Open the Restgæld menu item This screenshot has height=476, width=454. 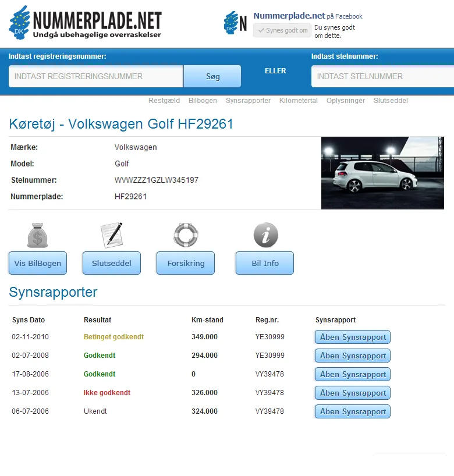tap(164, 101)
